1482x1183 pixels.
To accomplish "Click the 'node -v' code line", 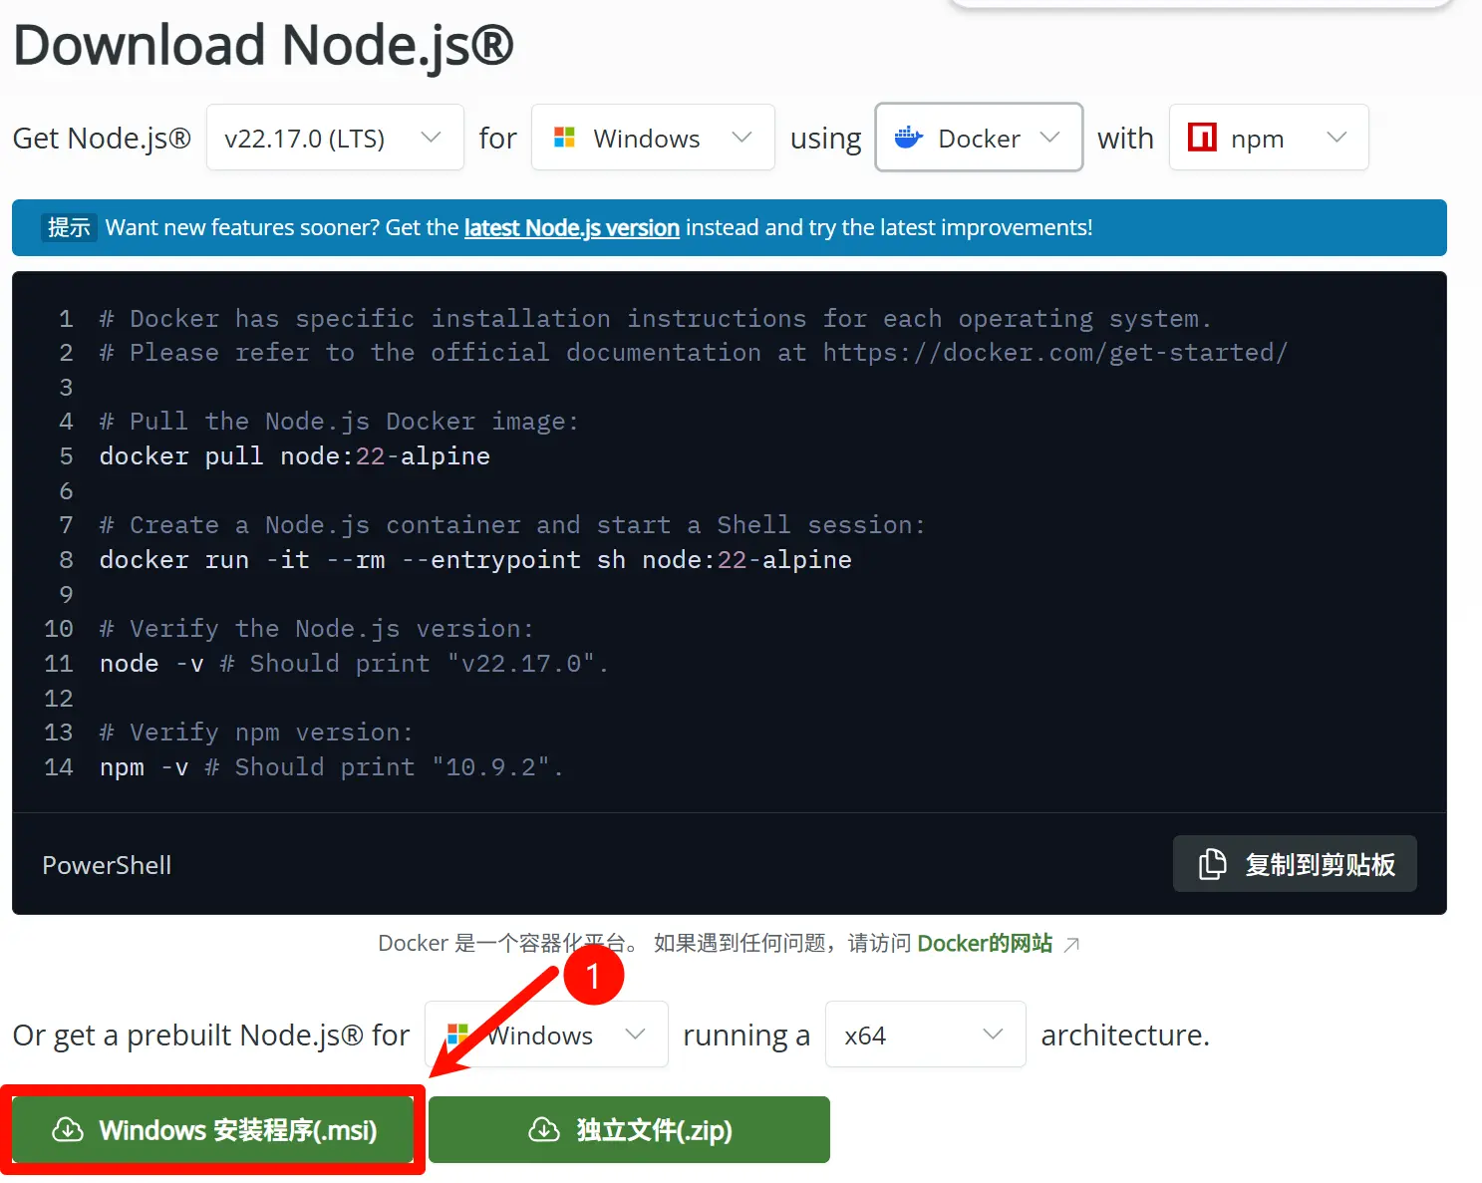I will click(x=354, y=664).
